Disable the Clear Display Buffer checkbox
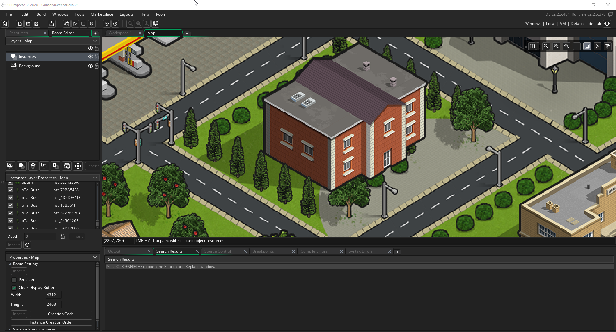616x332 pixels. click(14, 288)
